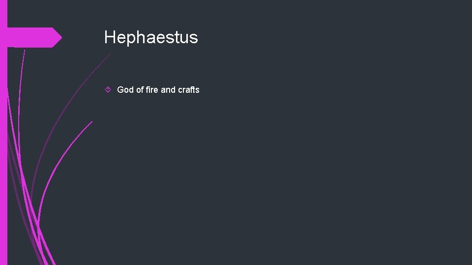Click the word and in bullet text
472x265 pixels.
click(x=168, y=90)
